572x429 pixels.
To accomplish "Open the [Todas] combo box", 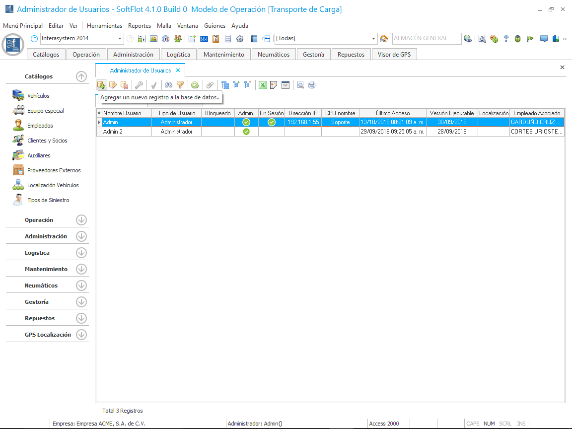I will pos(374,39).
